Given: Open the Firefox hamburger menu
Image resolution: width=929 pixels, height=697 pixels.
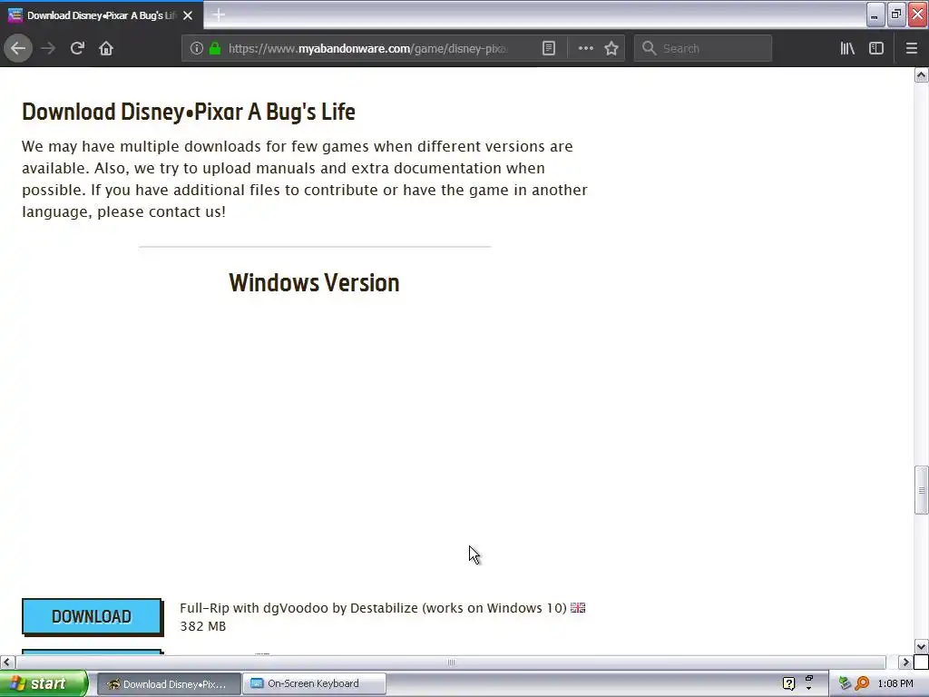Looking at the screenshot, I should [911, 48].
